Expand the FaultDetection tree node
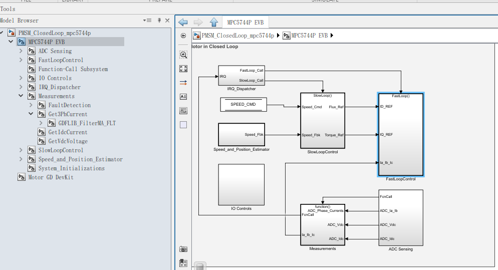 (31, 105)
